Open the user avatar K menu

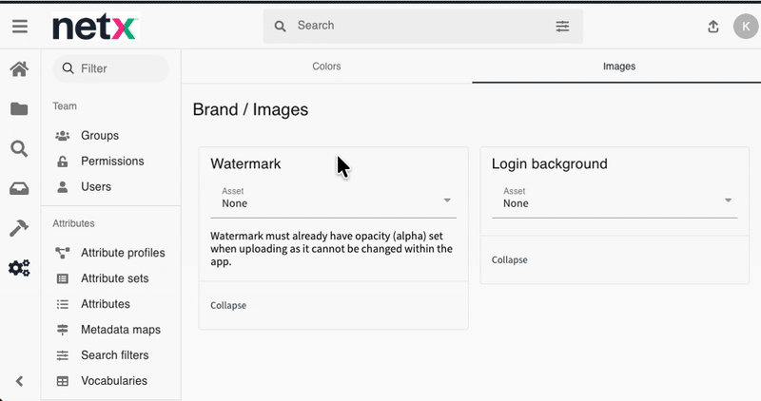click(746, 27)
